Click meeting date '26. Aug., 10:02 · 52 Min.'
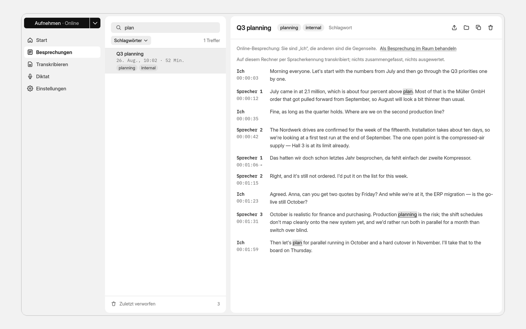Image resolution: width=526 pixels, height=329 pixels. (x=150, y=61)
